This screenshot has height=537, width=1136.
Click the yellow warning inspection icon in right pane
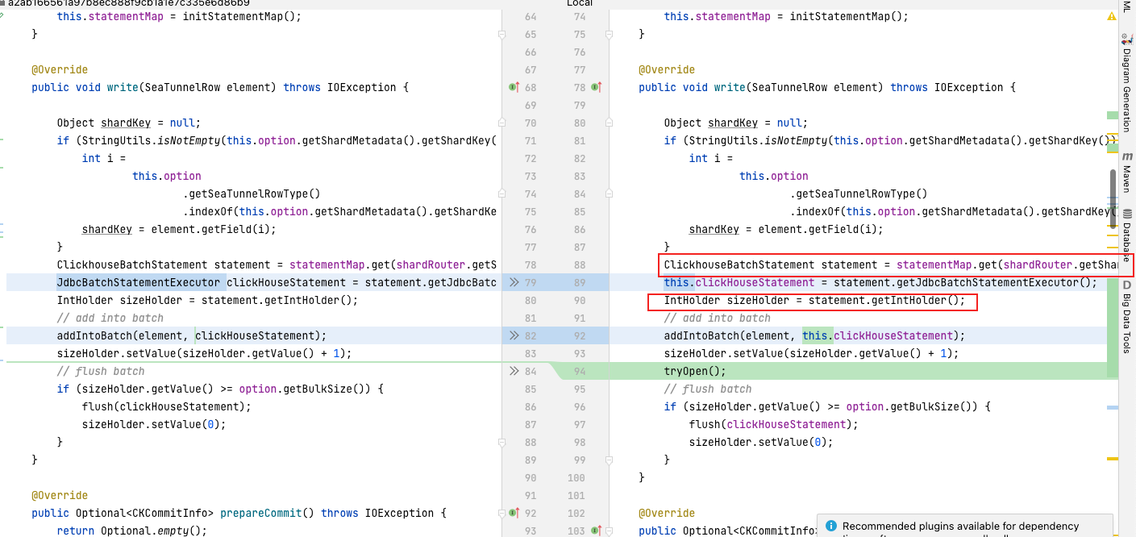click(x=1112, y=16)
